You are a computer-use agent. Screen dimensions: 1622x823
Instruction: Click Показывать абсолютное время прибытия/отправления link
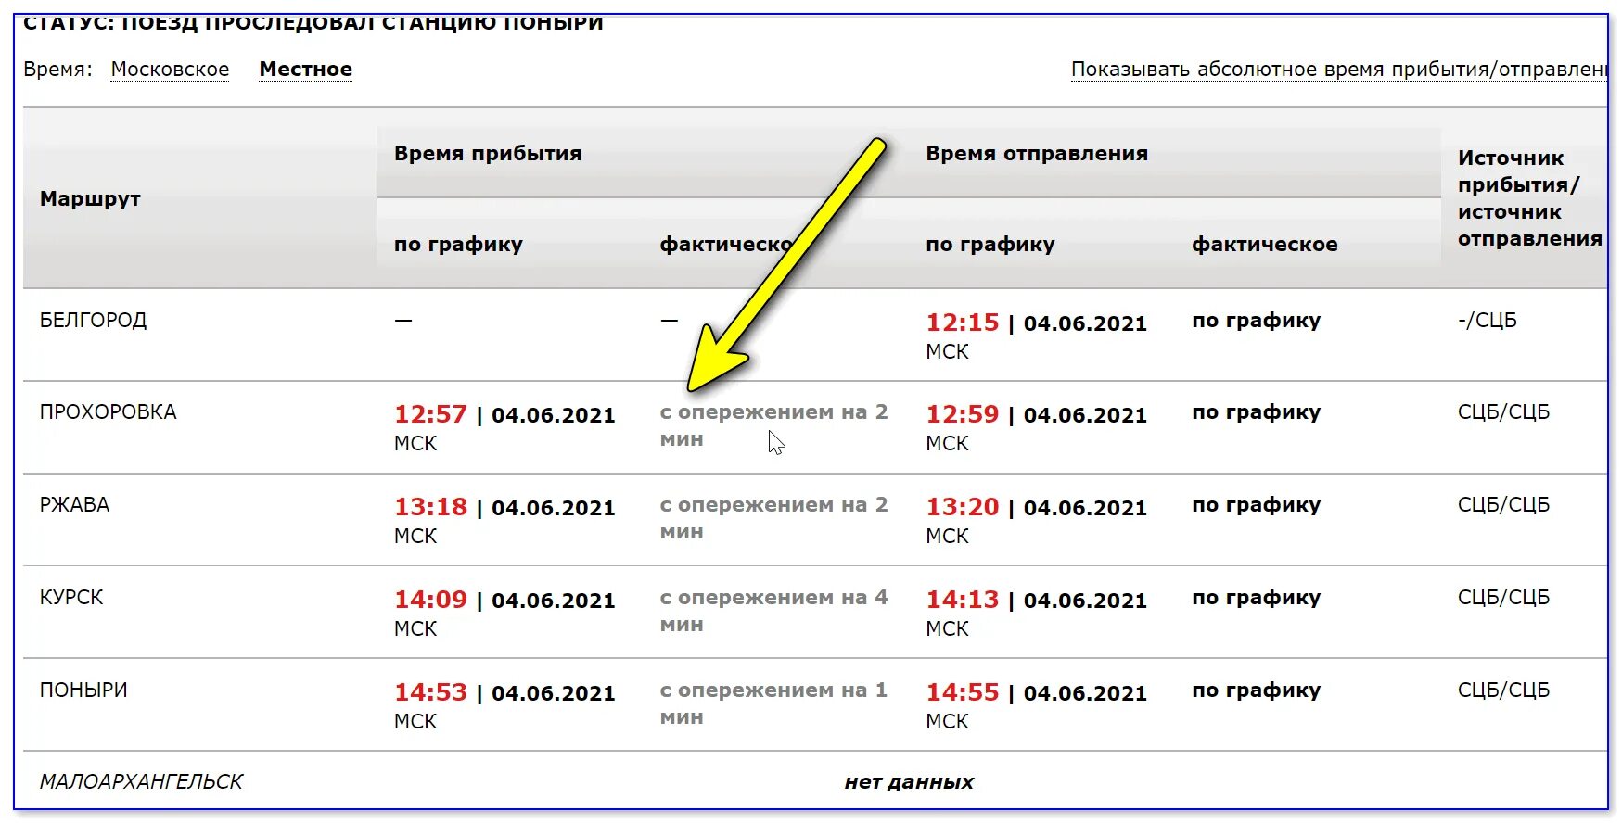[1339, 70]
